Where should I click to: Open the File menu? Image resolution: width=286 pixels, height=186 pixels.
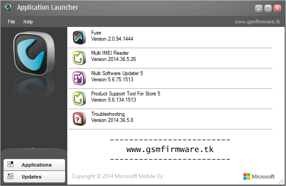click(x=12, y=22)
